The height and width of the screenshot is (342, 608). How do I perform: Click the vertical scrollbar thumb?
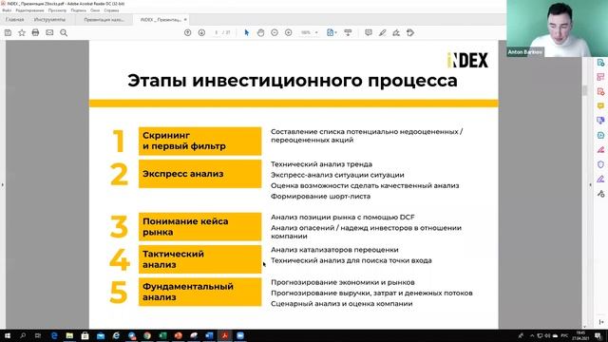[x=585, y=90]
